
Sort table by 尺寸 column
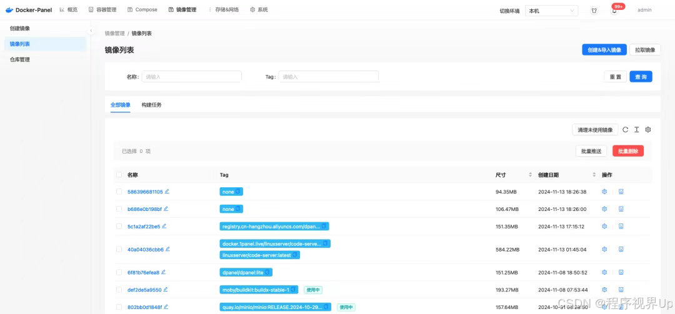pos(530,175)
